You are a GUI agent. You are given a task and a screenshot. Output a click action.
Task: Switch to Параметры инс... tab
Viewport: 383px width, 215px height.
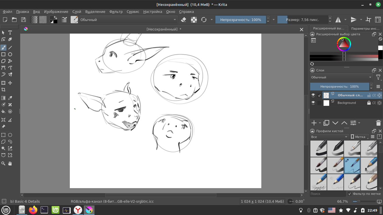pyautogui.click(x=365, y=28)
